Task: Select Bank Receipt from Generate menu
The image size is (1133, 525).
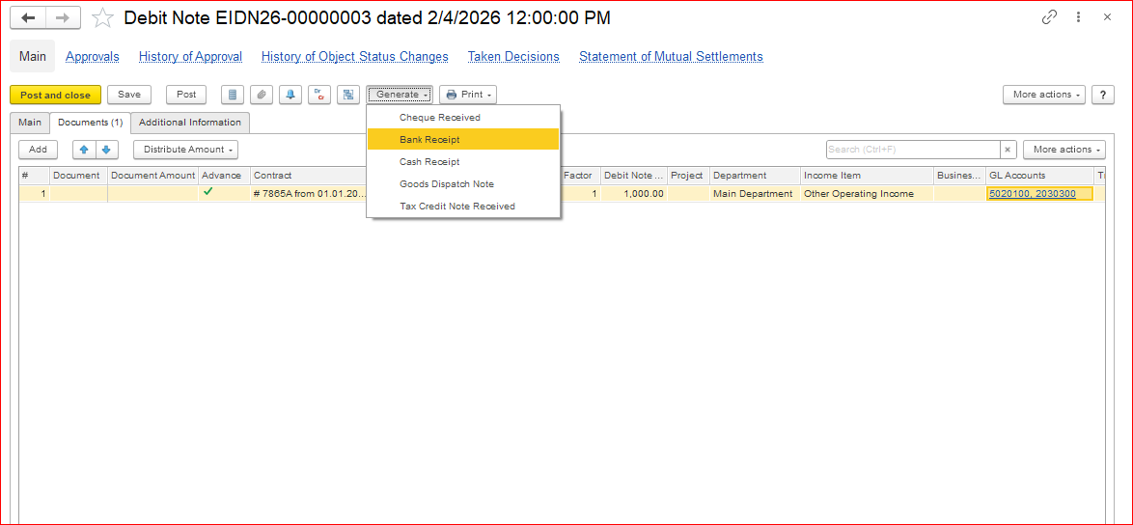Action: pos(429,140)
